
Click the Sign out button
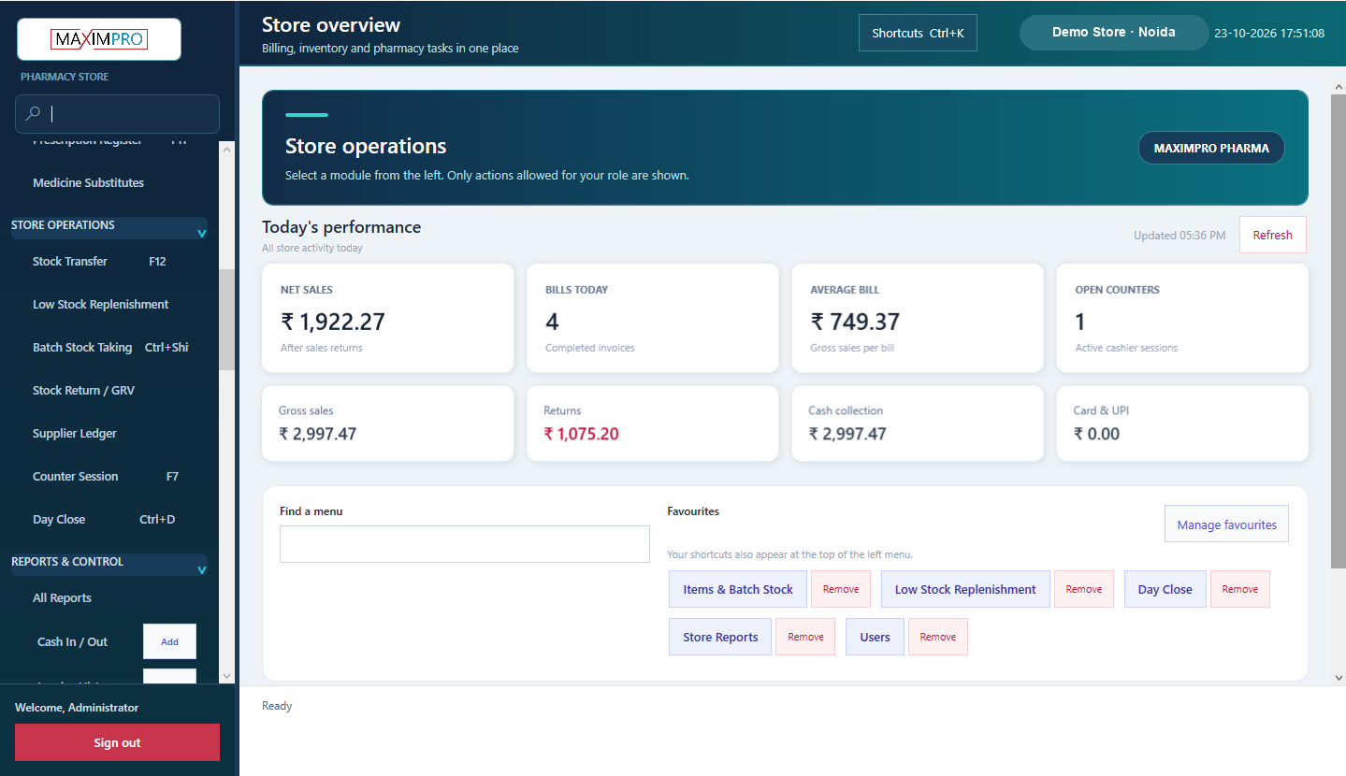coord(117,742)
